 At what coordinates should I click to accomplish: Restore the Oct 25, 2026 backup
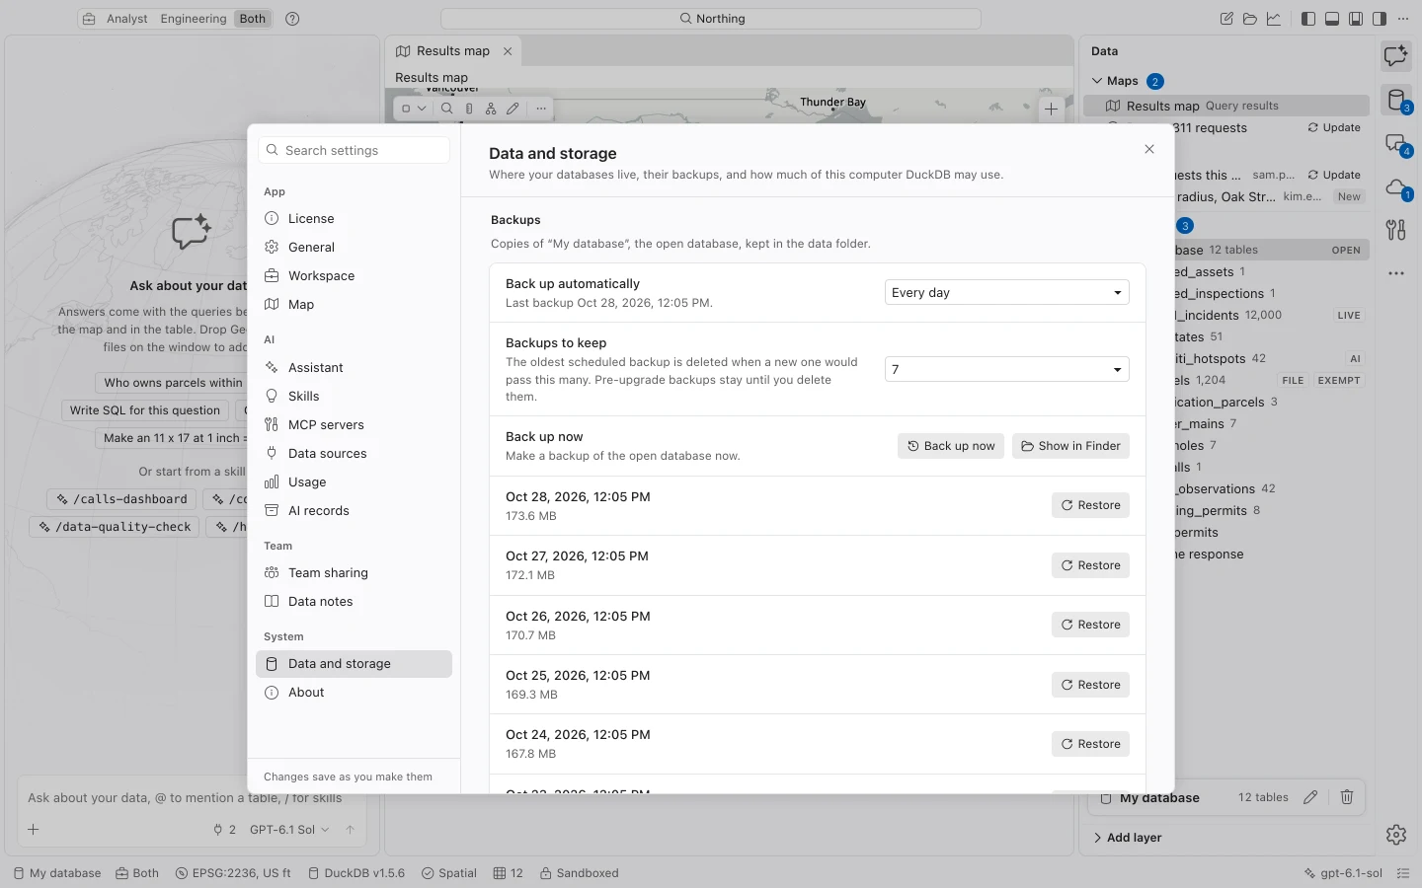coord(1090,685)
